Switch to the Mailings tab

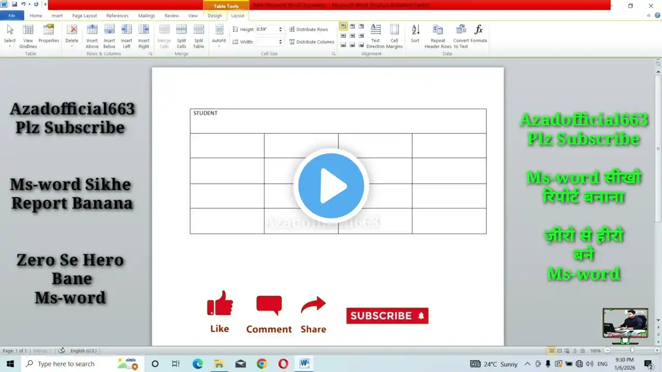[146, 16]
